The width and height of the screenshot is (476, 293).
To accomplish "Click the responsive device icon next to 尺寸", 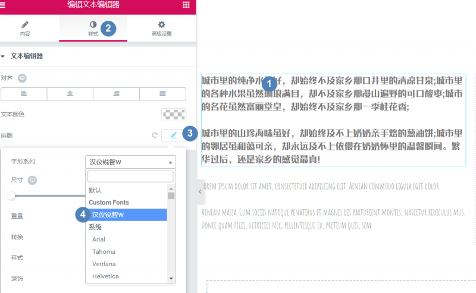I will (x=32, y=180).
